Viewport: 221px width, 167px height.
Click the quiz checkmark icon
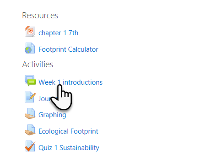[30, 146]
